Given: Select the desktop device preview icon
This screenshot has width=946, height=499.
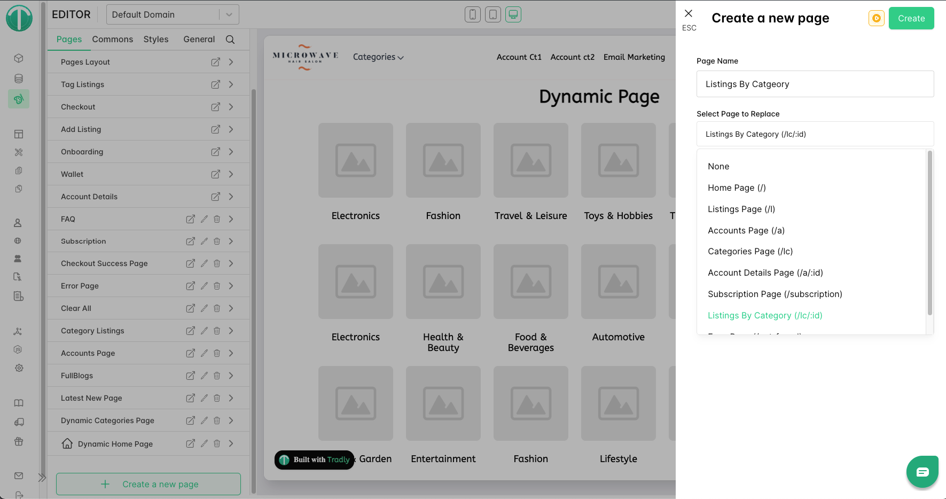Looking at the screenshot, I should (513, 14).
